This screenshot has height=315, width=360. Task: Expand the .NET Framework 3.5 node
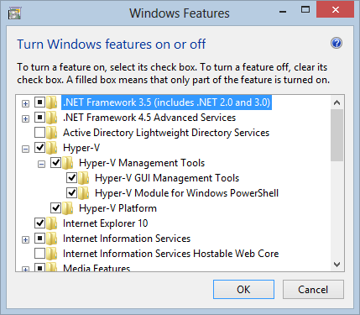coord(25,103)
